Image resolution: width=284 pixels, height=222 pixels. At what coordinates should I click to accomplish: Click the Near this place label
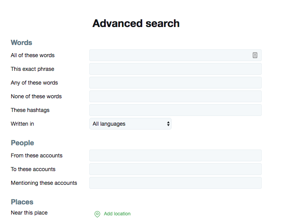(x=29, y=213)
